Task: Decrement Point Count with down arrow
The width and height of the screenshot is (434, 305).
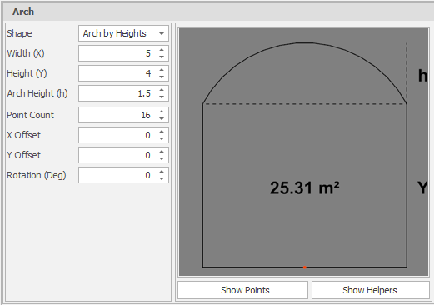Action: [x=162, y=118]
